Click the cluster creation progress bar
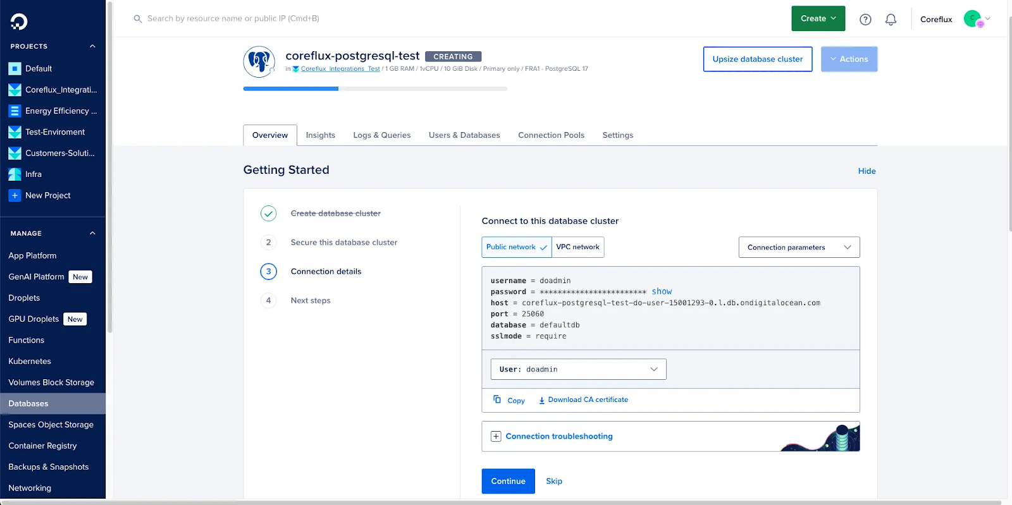 pyautogui.click(x=375, y=89)
